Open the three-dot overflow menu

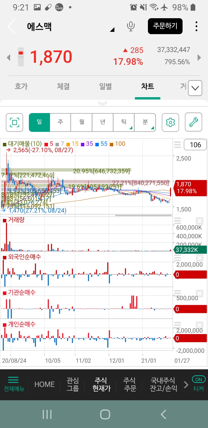[196, 26]
